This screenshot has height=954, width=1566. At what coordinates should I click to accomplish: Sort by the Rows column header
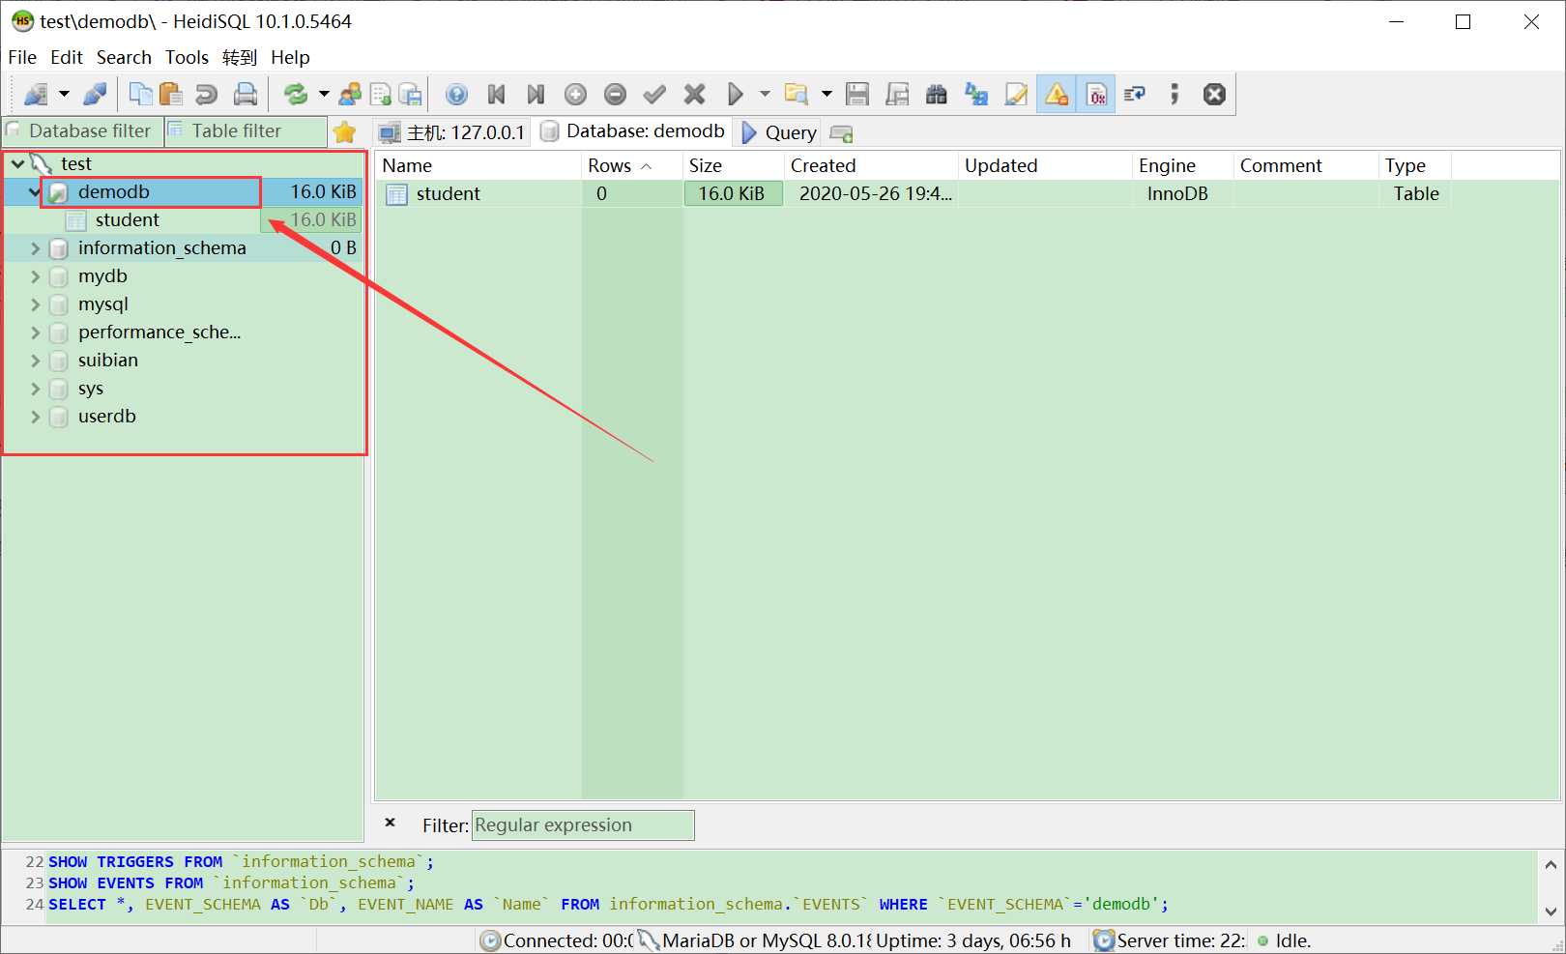[x=631, y=165]
